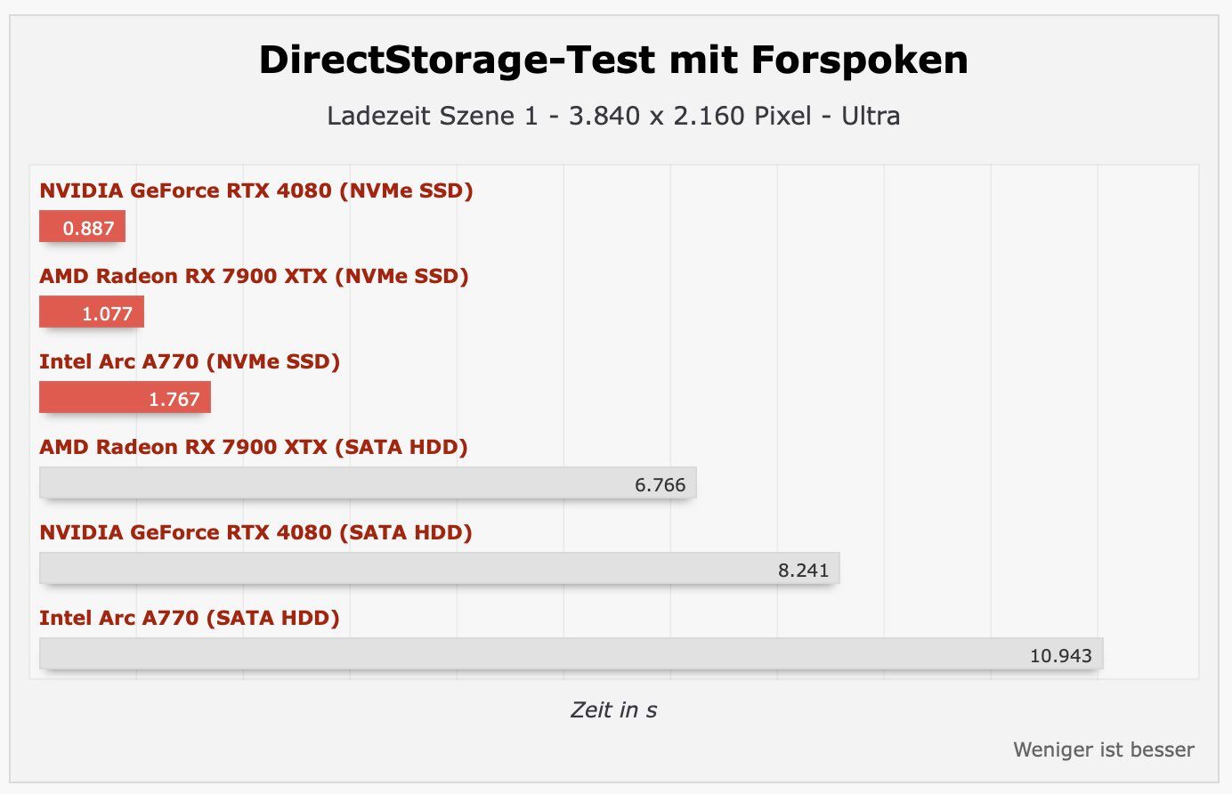This screenshot has height=794, width=1232.
Task: Select the NVIDIA GeForce RTX 4080 (SATA HDD) label
Action: click(255, 532)
